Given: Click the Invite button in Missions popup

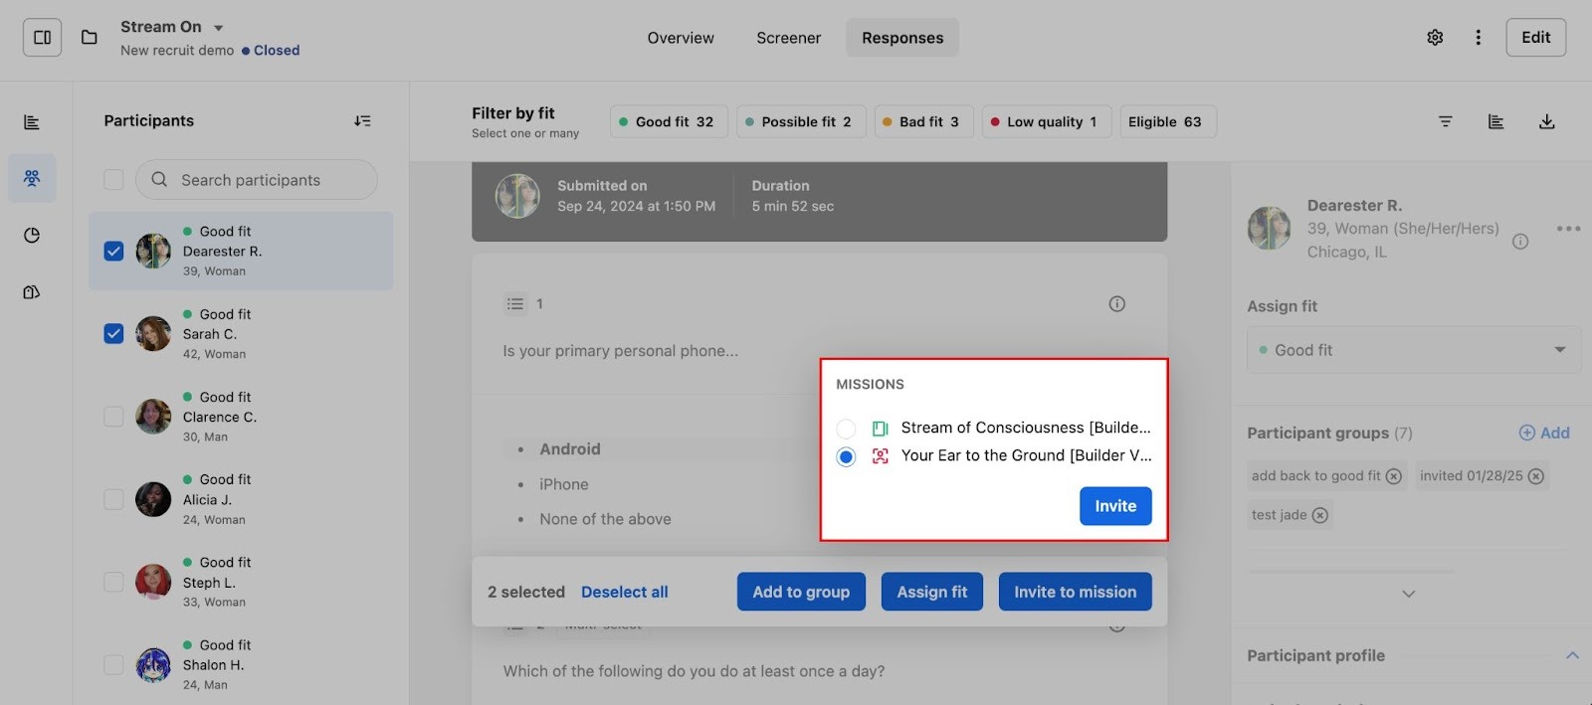Looking at the screenshot, I should (1114, 506).
